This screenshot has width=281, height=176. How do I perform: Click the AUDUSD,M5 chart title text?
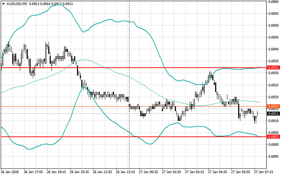[17, 4]
